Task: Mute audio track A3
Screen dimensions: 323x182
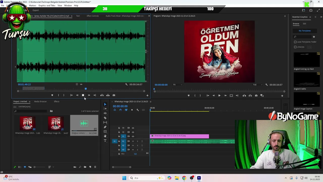Action: click(x=133, y=150)
